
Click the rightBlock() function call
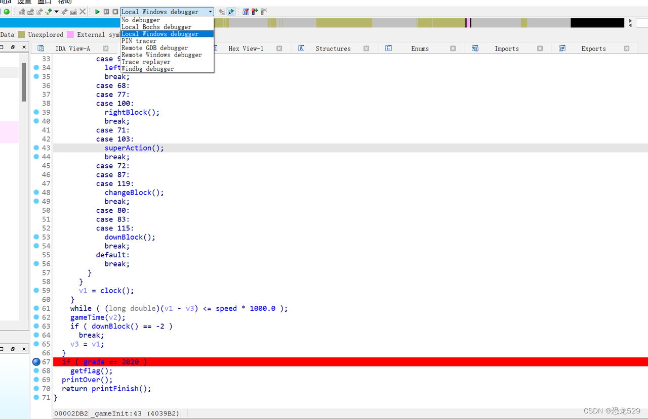tap(132, 112)
